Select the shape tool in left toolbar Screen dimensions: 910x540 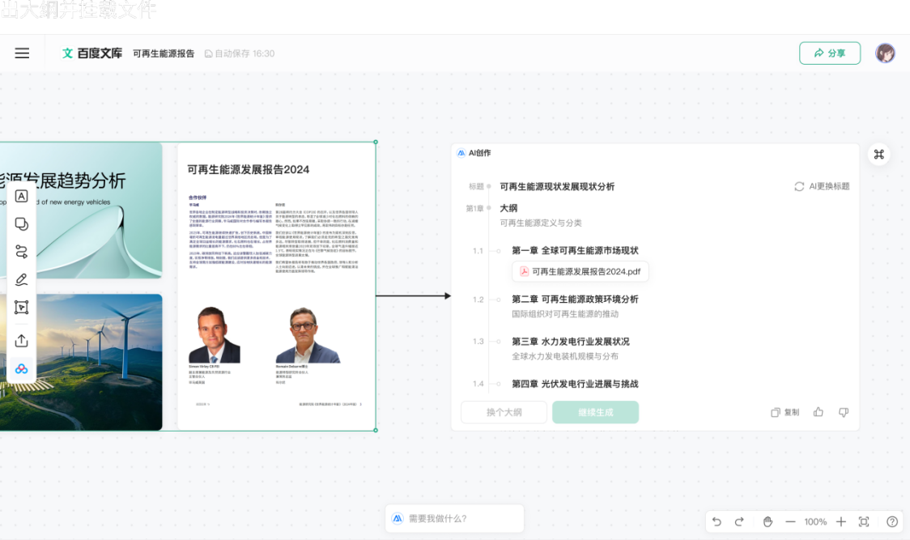[22, 223]
